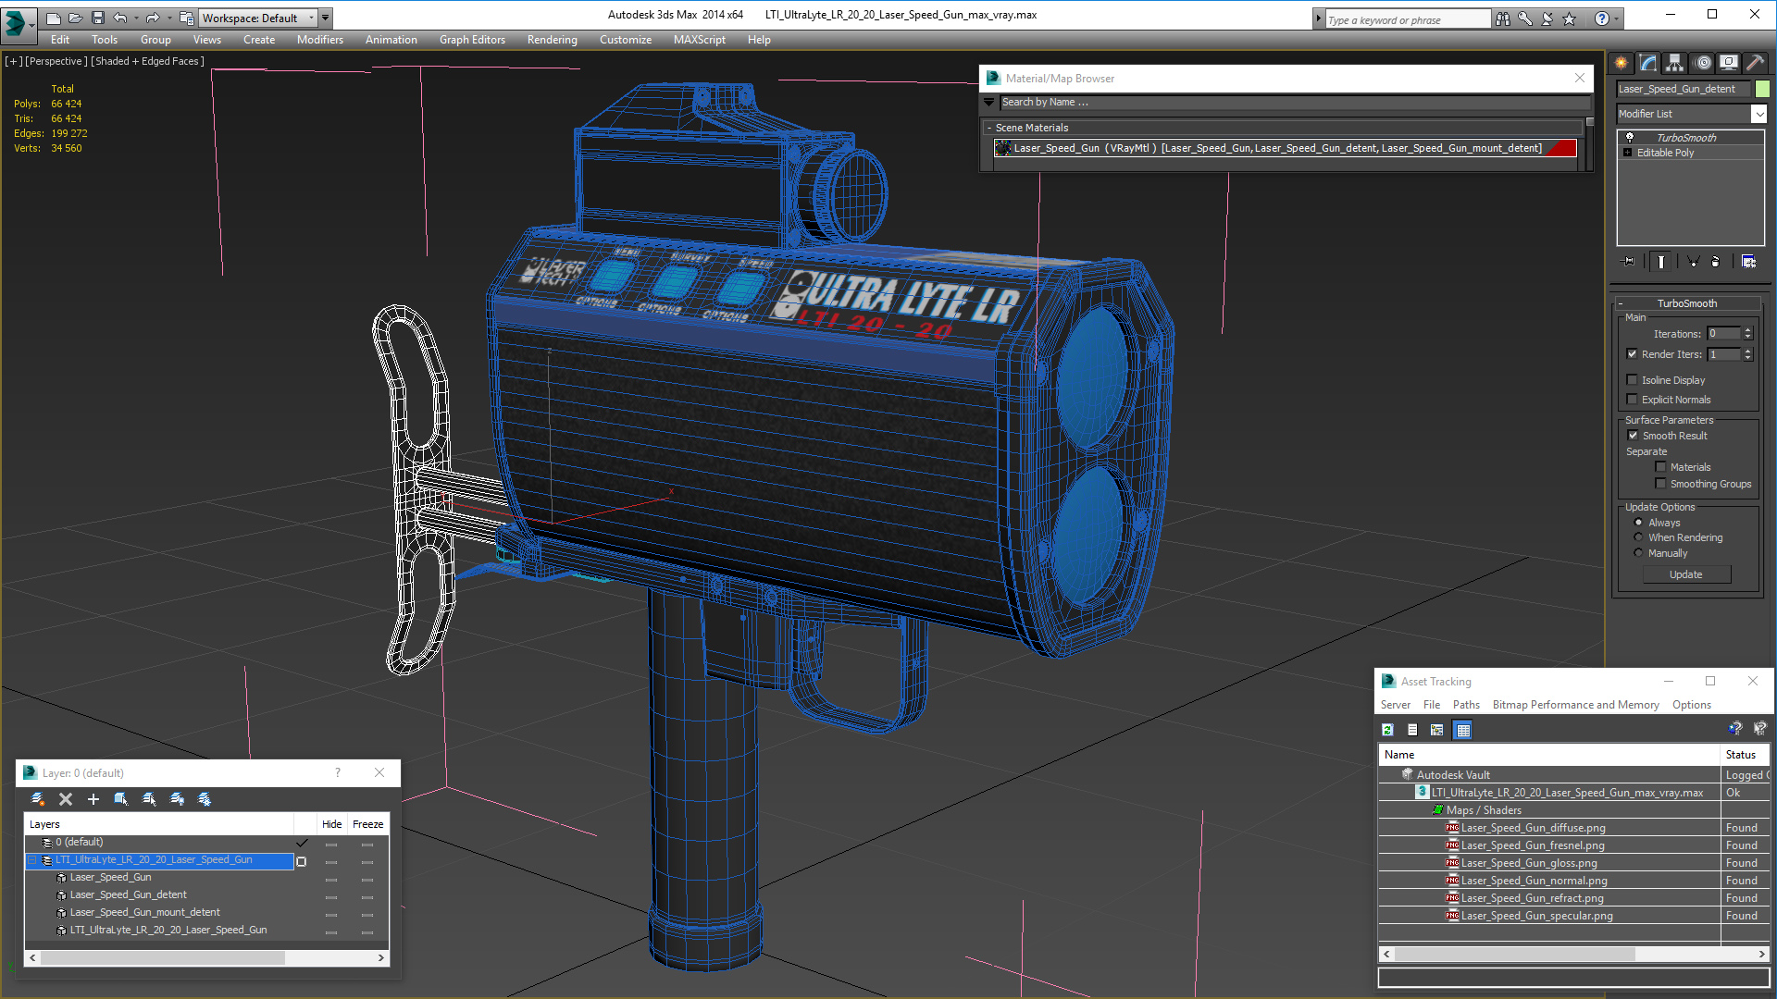
Task: Open the Motion command panel tab
Action: click(1703, 63)
